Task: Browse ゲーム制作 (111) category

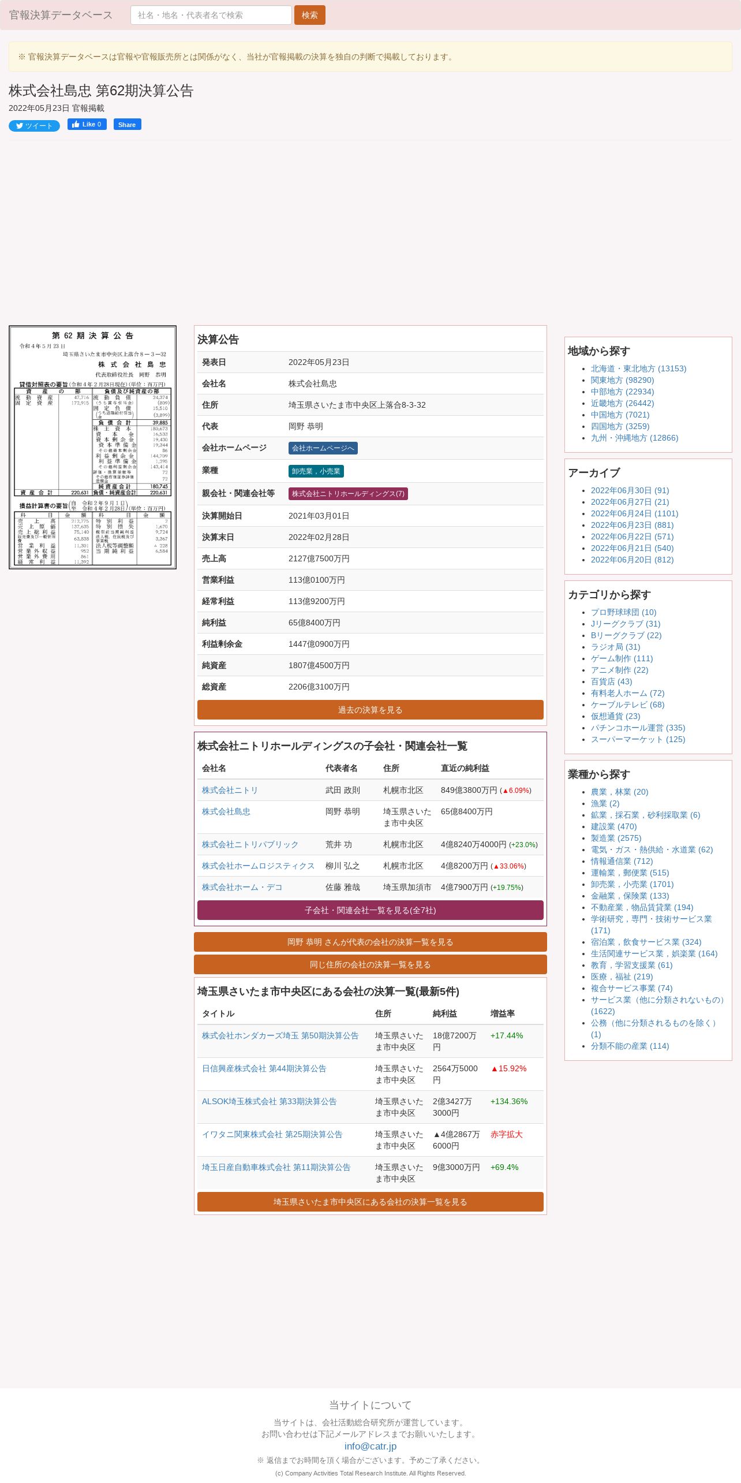Action: pyautogui.click(x=622, y=658)
